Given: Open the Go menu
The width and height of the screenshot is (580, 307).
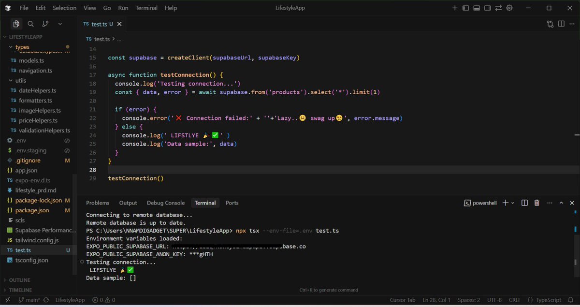Looking at the screenshot, I should pos(107,8).
